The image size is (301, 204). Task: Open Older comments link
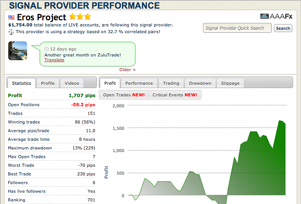[128, 70]
